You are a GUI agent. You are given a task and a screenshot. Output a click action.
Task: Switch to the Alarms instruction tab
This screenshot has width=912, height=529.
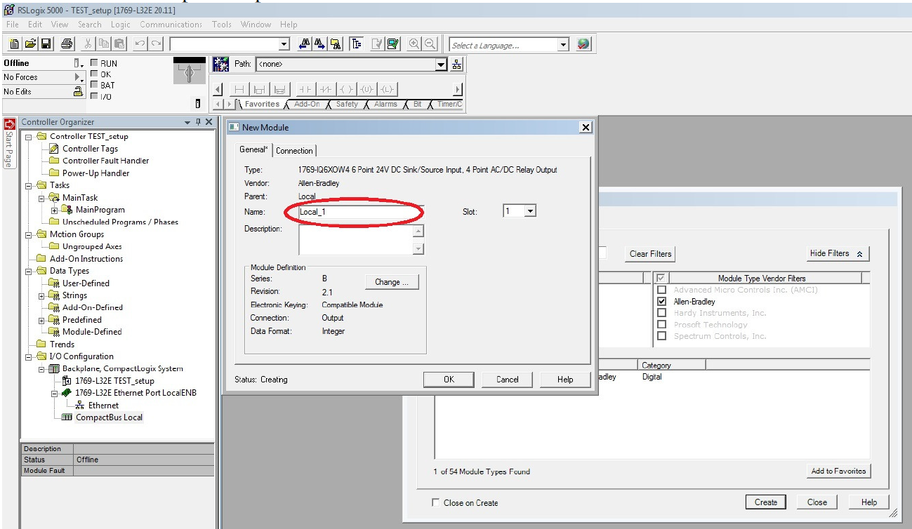pyautogui.click(x=385, y=104)
